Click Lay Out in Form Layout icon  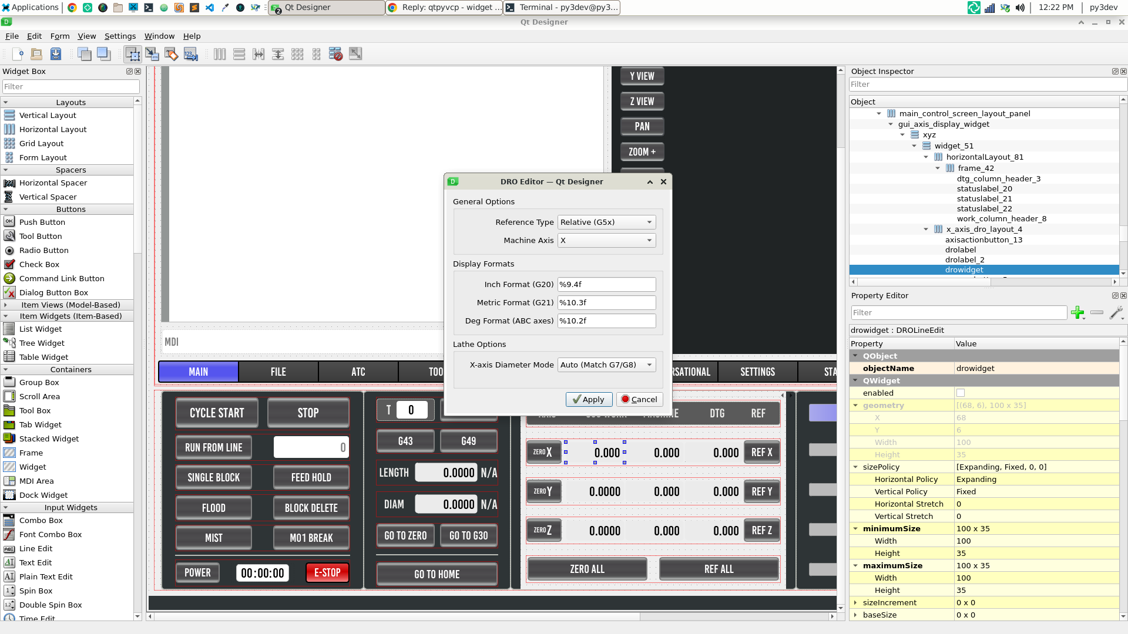(317, 54)
